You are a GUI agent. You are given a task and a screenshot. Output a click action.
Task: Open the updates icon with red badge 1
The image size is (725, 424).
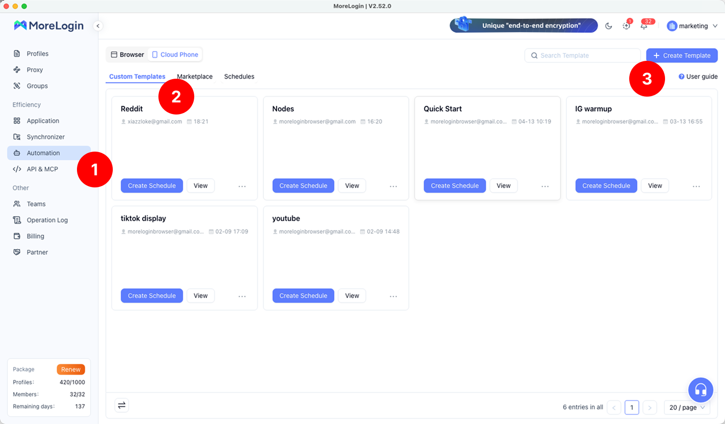627,25
